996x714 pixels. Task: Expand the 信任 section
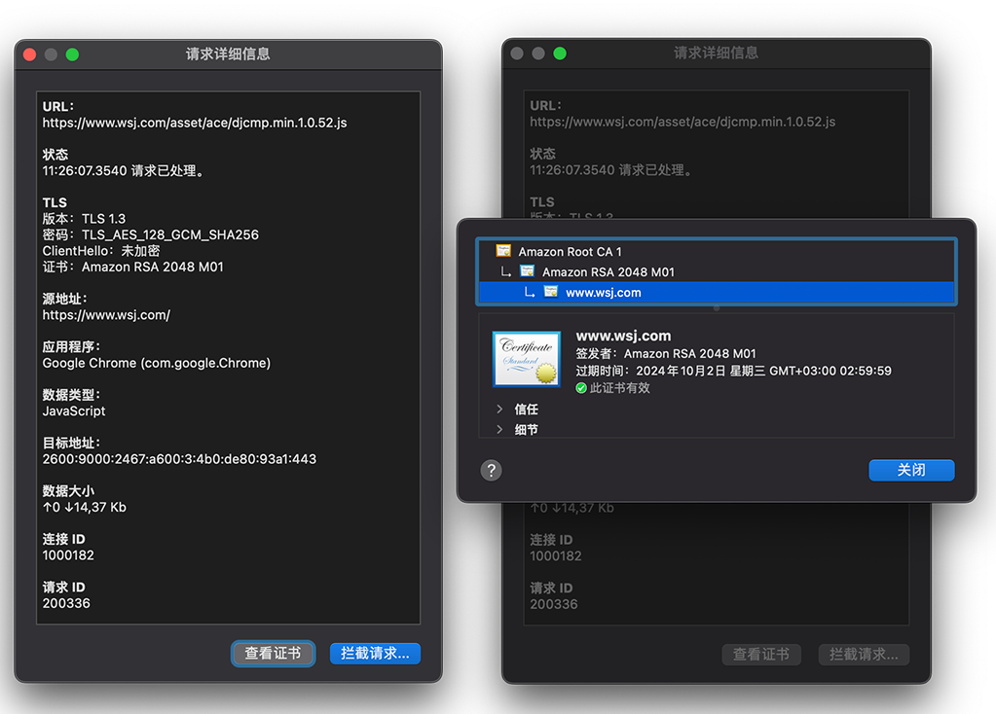[x=499, y=409]
